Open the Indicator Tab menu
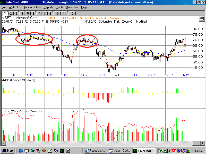Image resolution: width=206 pixels, height=154 pixels. click(x=32, y=7)
